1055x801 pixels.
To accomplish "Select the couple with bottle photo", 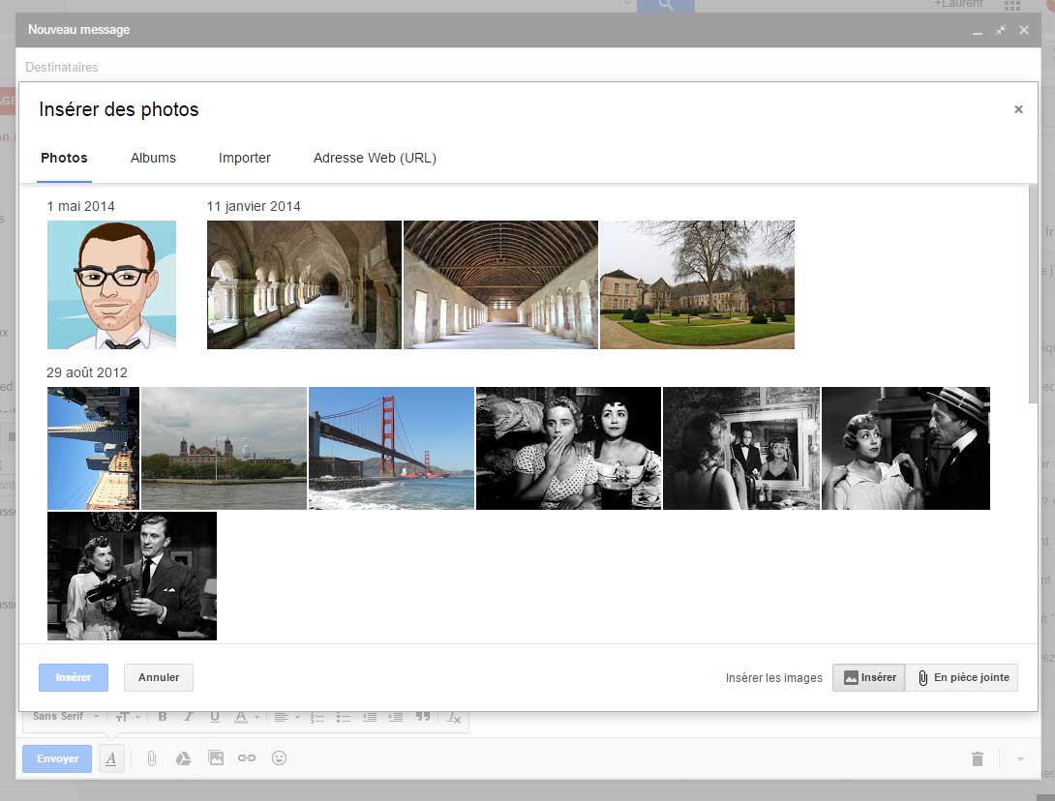I will click(x=132, y=576).
